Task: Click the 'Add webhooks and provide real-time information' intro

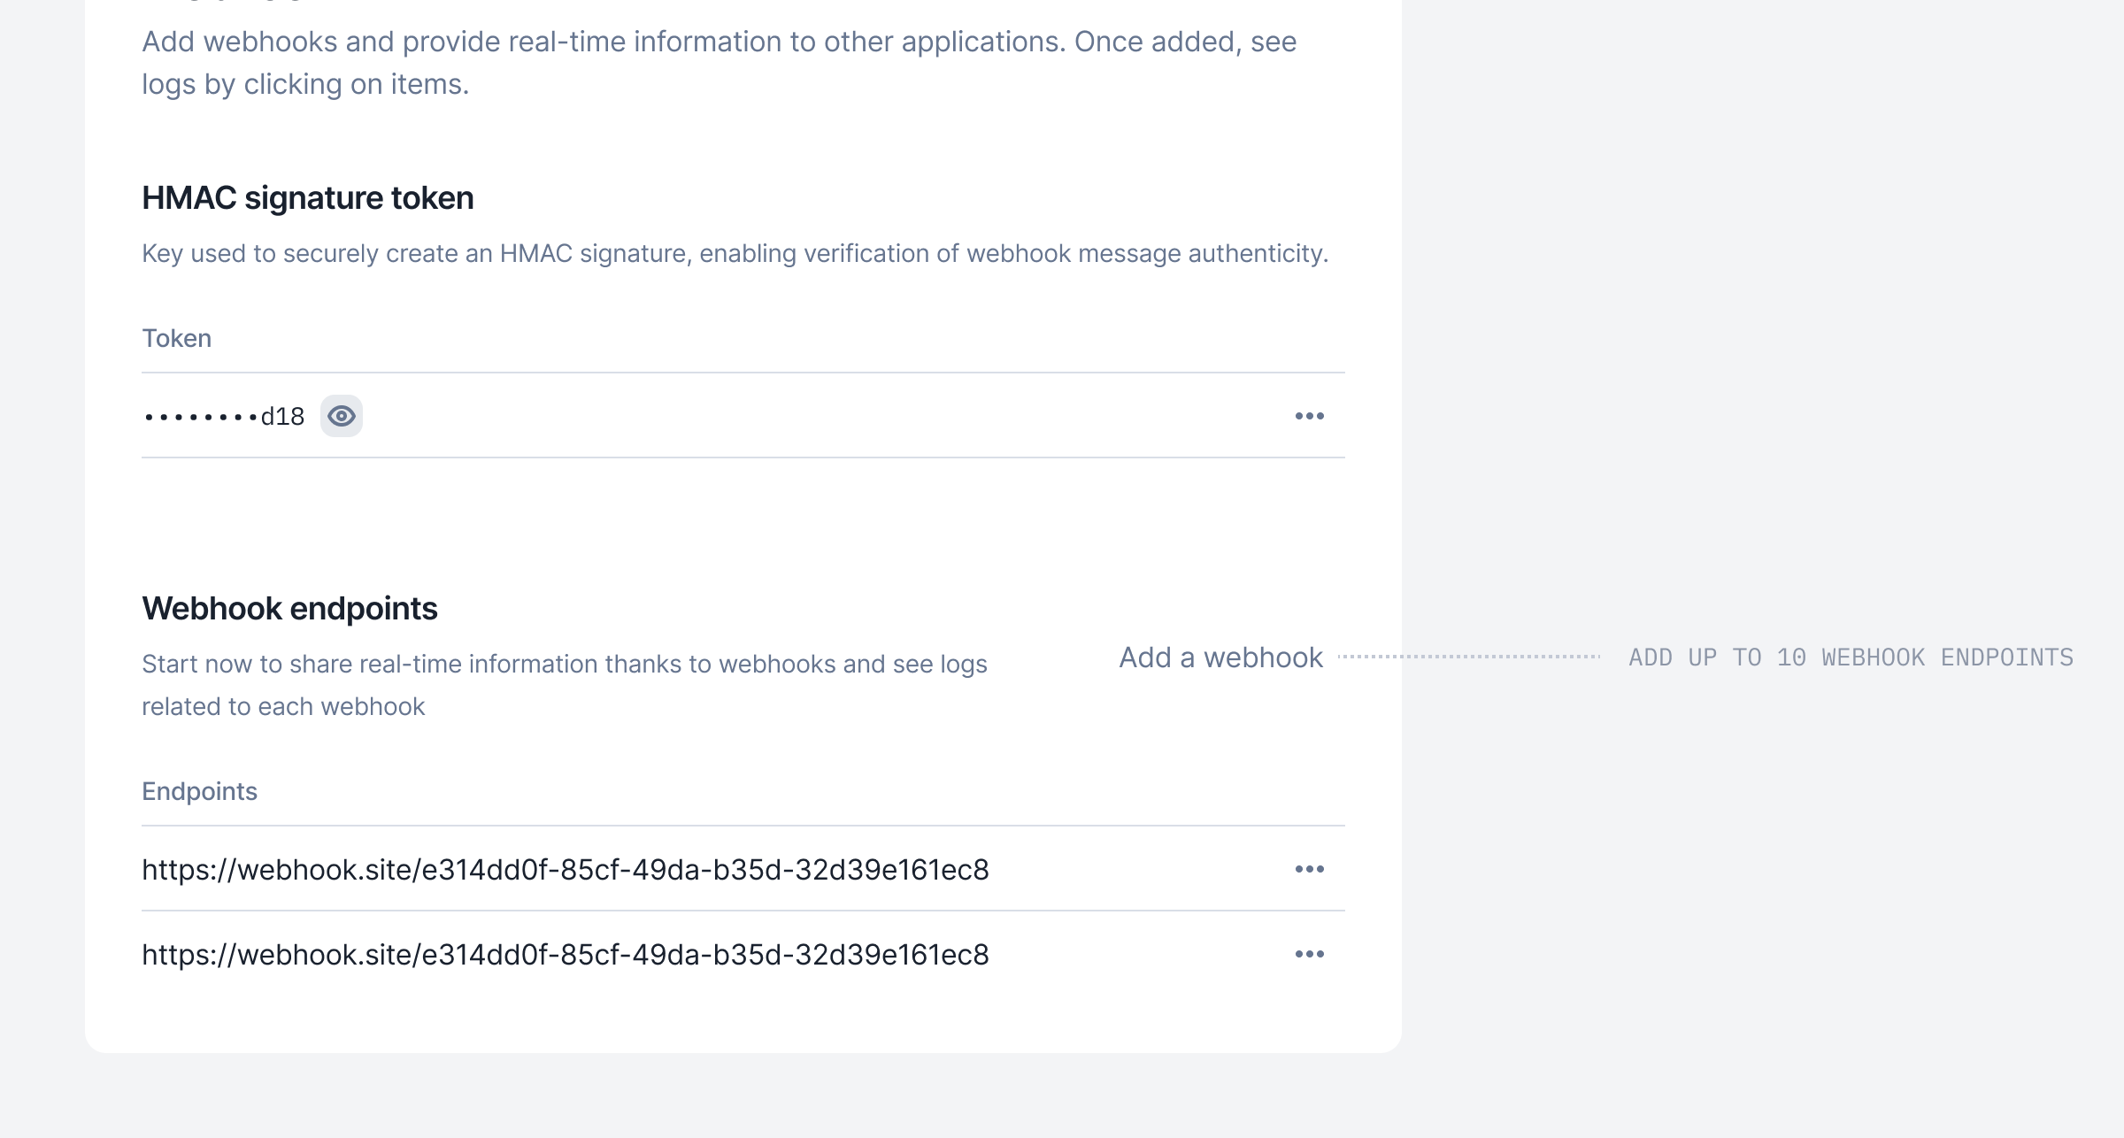Action: tap(719, 42)
